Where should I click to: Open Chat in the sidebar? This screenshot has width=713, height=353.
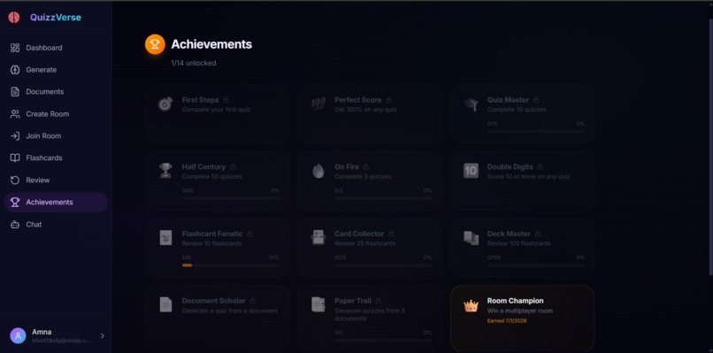pyautogui.click(x=56, y=224)
